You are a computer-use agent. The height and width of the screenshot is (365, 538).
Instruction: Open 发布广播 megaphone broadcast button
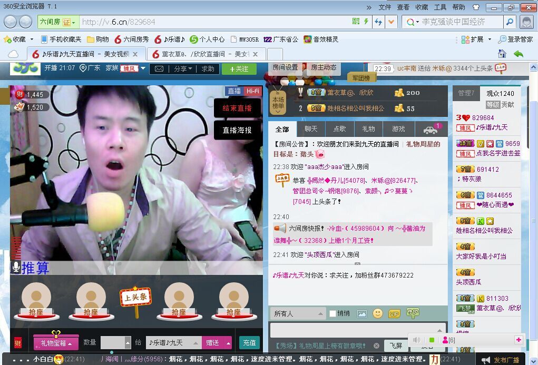pos(501,360)
